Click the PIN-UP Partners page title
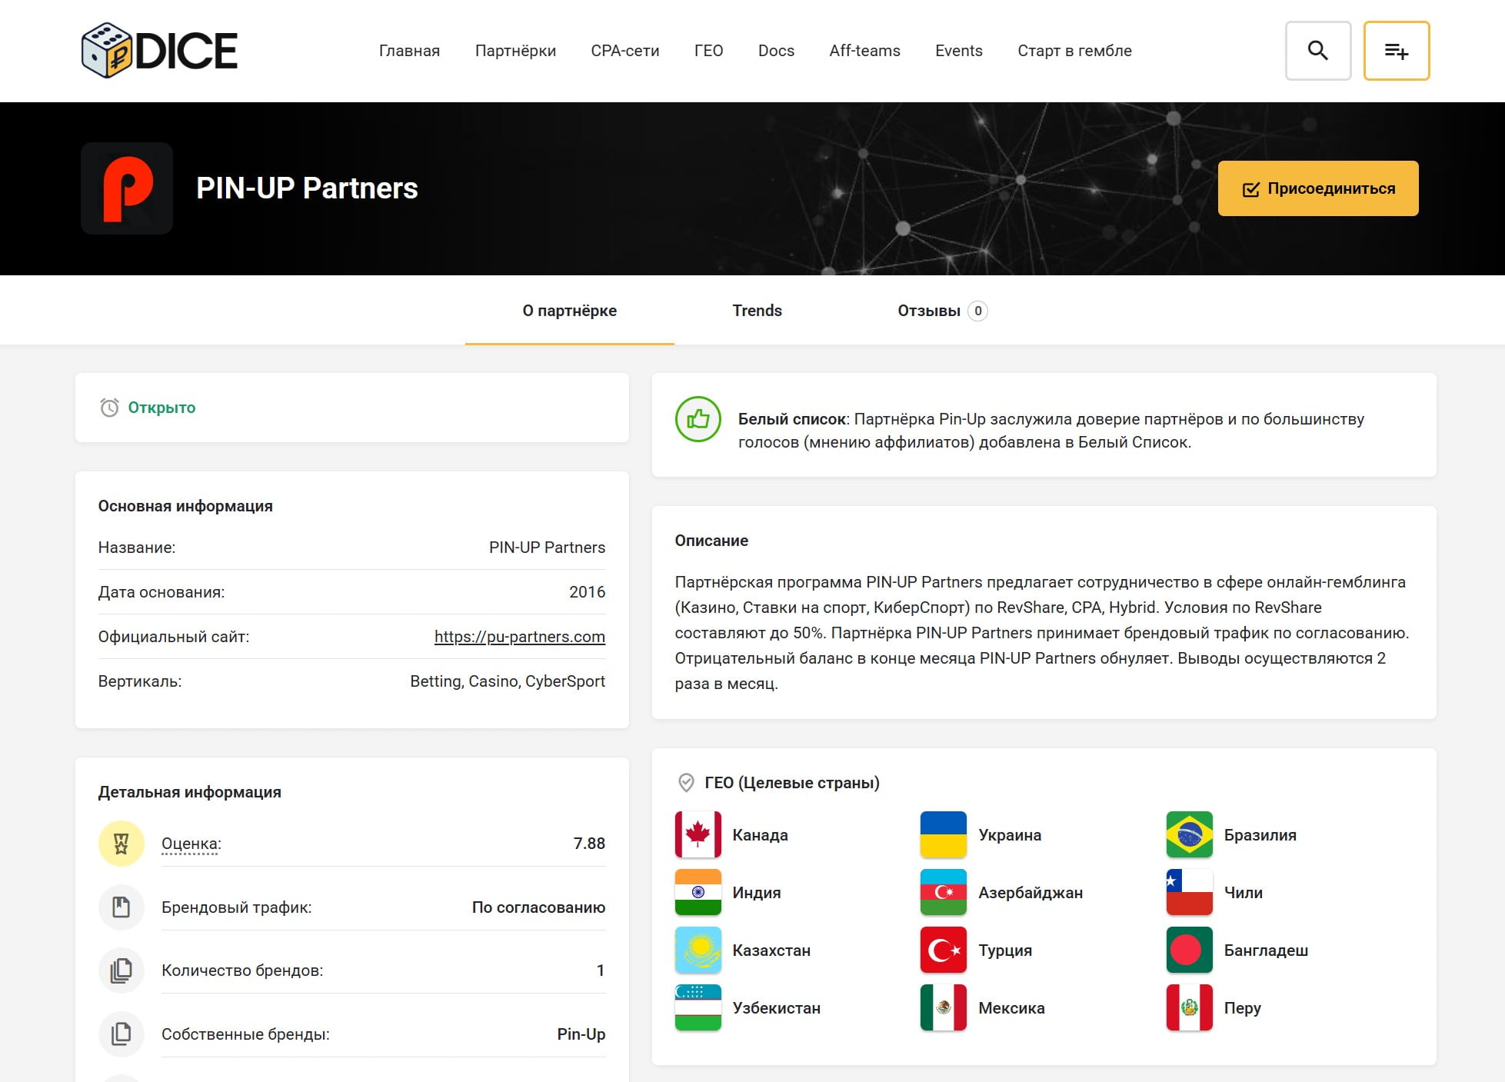Viewport: 1505px width, 1082px height. 307,188
